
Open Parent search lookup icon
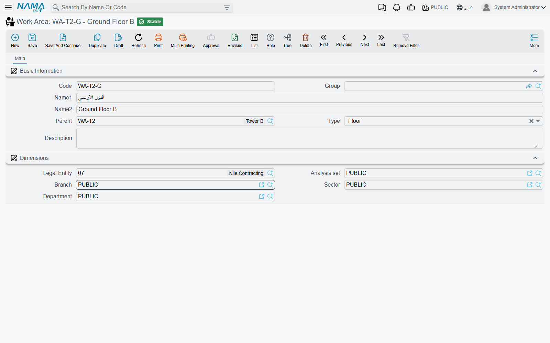point(270,121)
